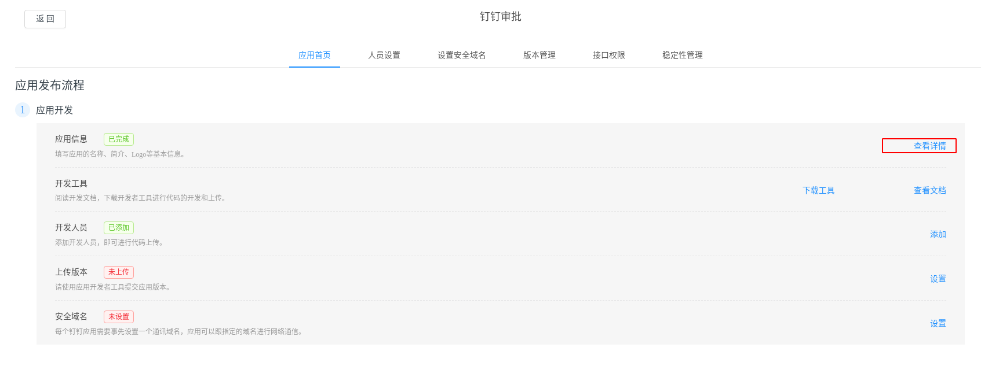This screenshot has height=377, width=981.
Task: Click the step 1 circle icon
Action: (23, 110)
